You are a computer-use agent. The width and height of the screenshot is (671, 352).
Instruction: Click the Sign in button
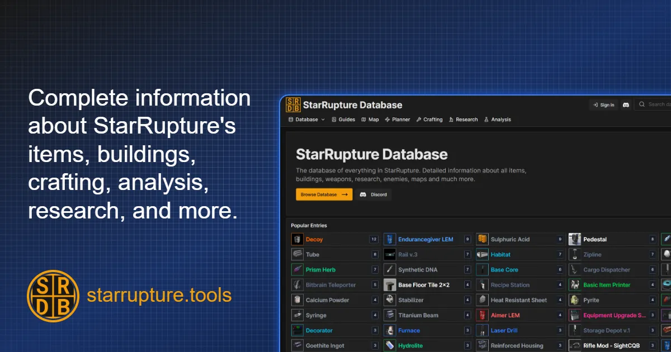point(603,104)
